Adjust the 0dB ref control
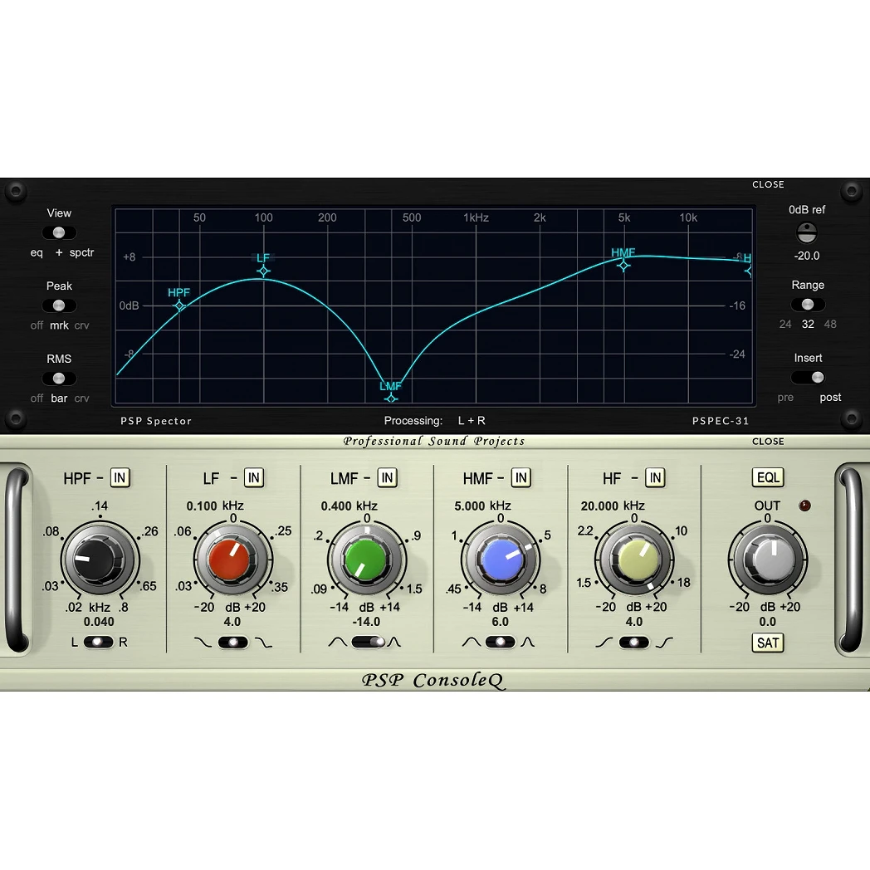The width and height of the screenshot is (870, 870). coord(806,232)
